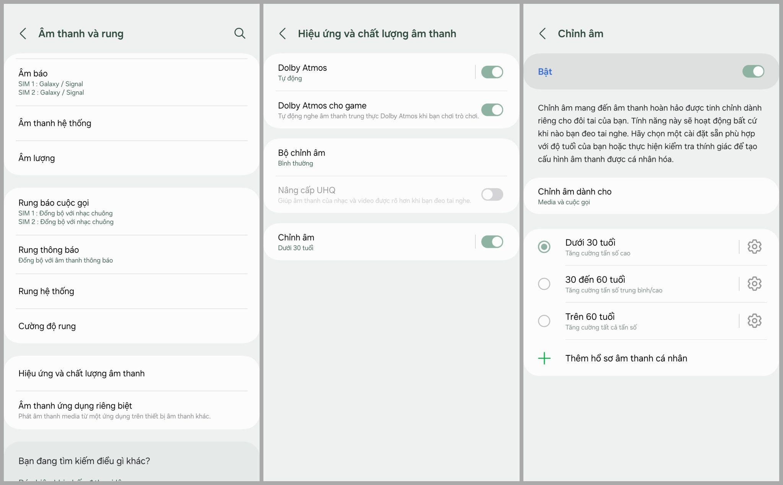Screen dimensions: 783x485
Task: Select Trên 60 tuổi age profile
Action: point(547,322)
